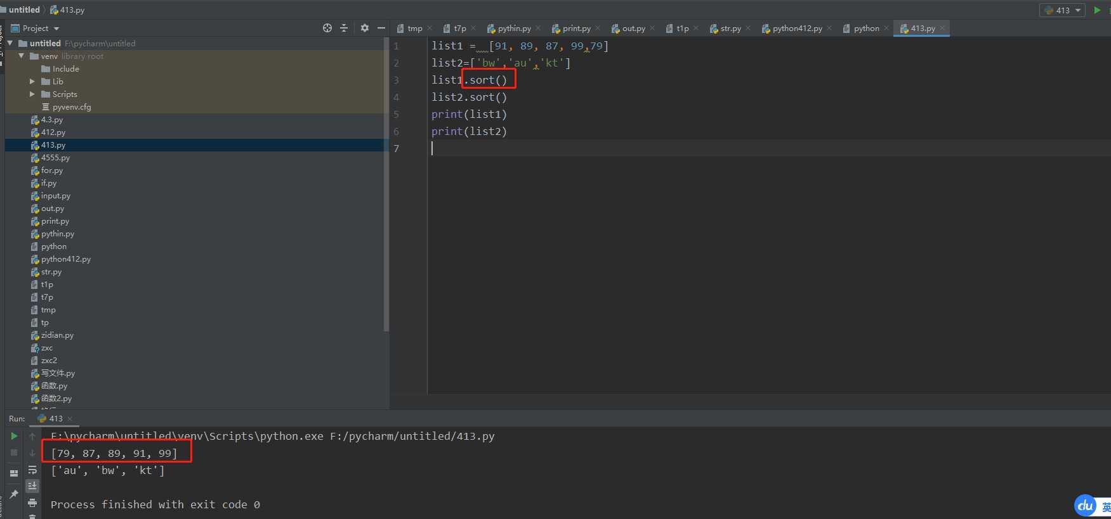Open the 413 run configuration dropdown
Image resolution: width=1111 pixels, height=519 pixels.
pyautogui.click(x=1062, y=10)
